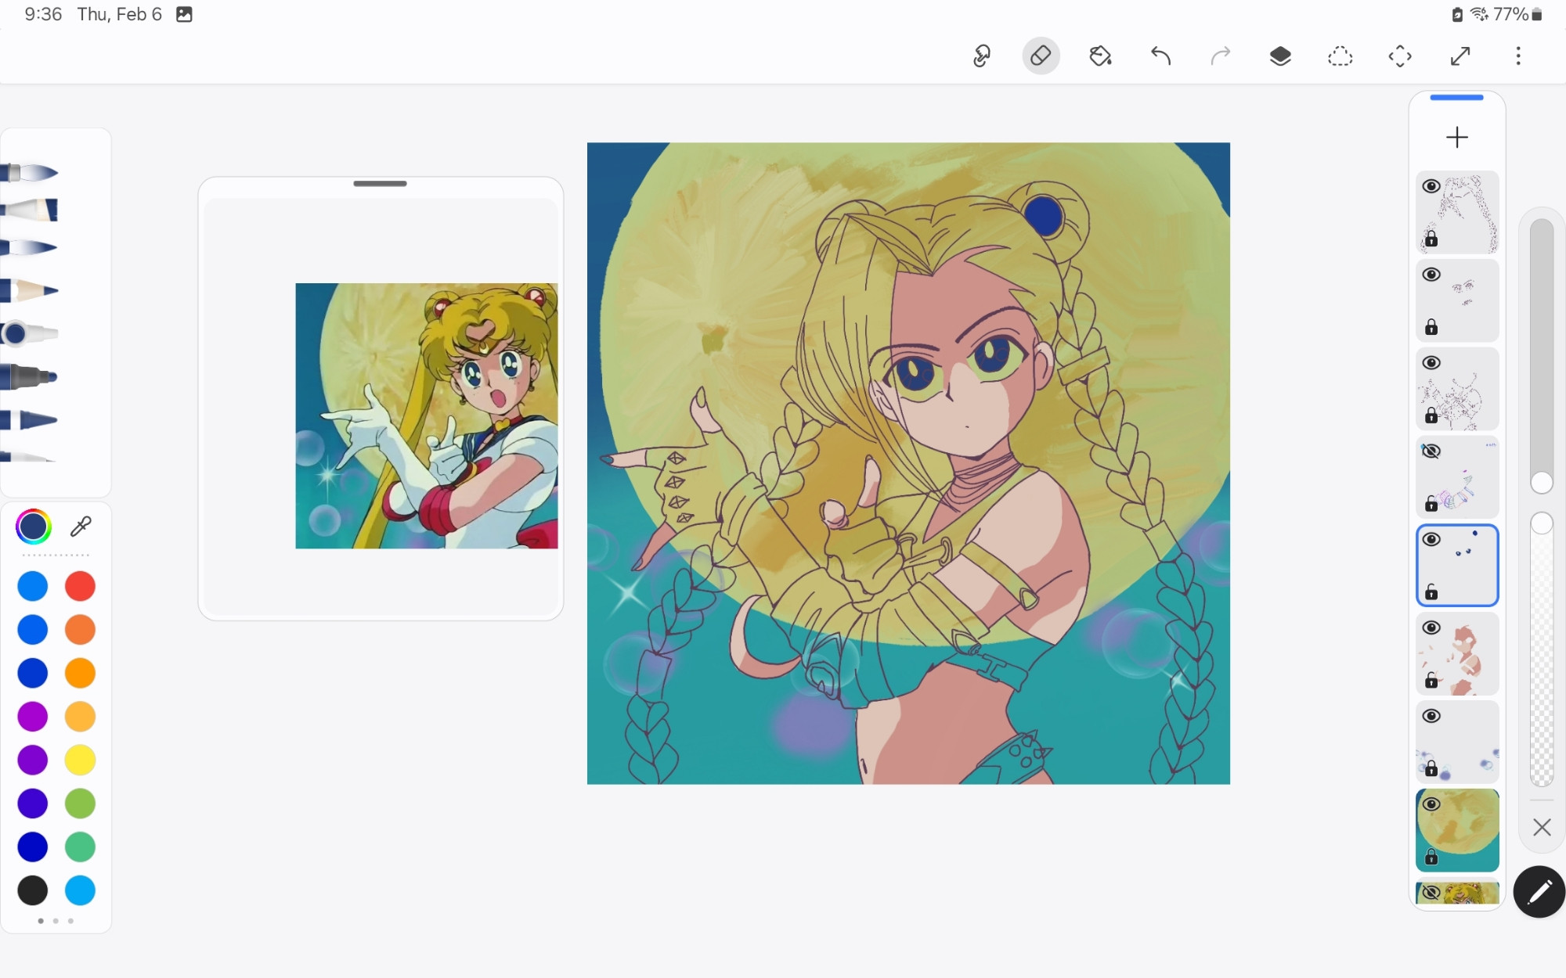Toggle lock on the eye sketches layer
The height and width of the screenshot is (978, 1566).
(1431, 327)
